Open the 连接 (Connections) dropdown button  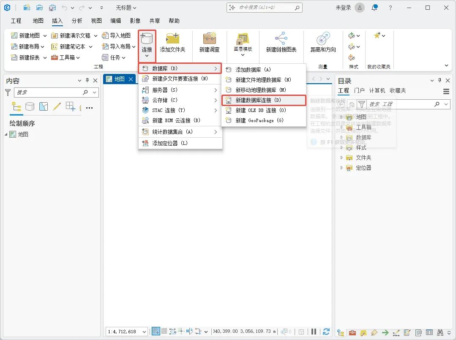pos(147,46)
